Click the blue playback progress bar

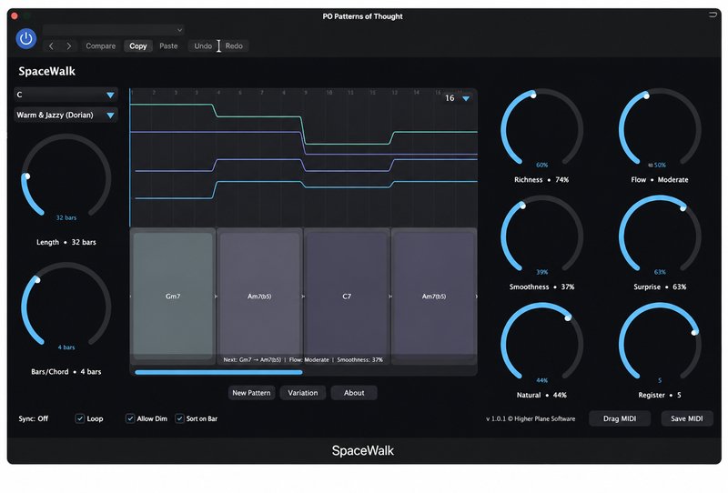click(218, 372)
